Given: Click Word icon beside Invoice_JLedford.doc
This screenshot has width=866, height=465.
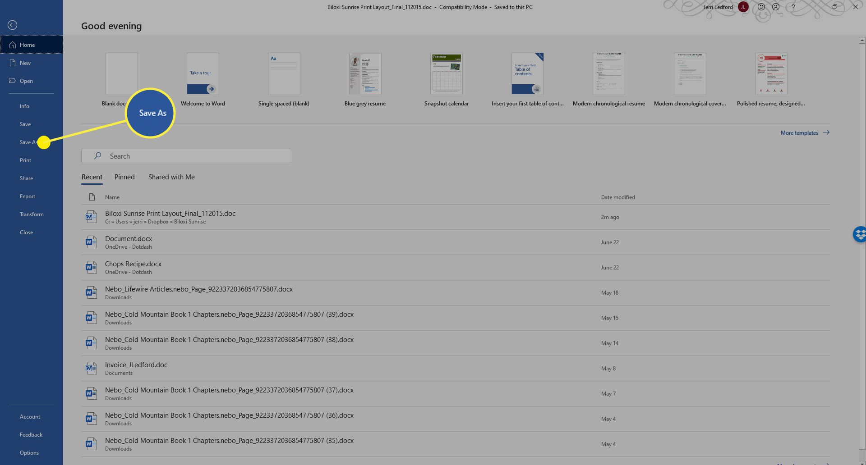Looking at the screenshot, I should [x=91, y=369].
